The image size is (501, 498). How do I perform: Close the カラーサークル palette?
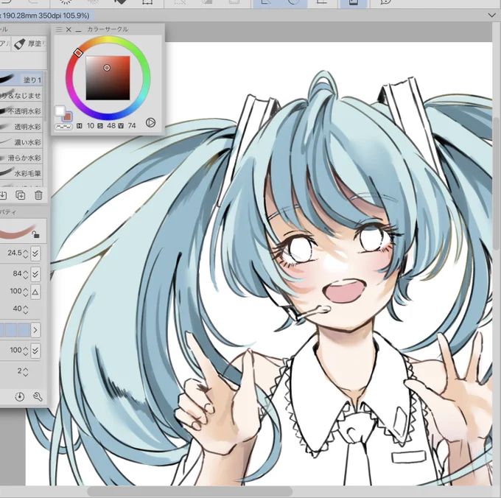[x=69, y=29]
